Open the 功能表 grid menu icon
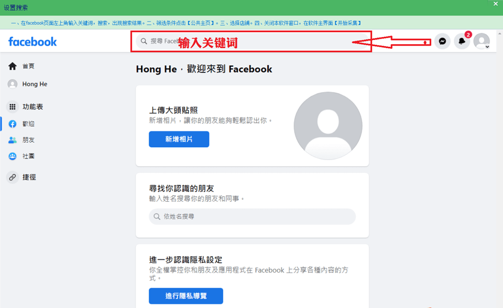 pos(12,107)
